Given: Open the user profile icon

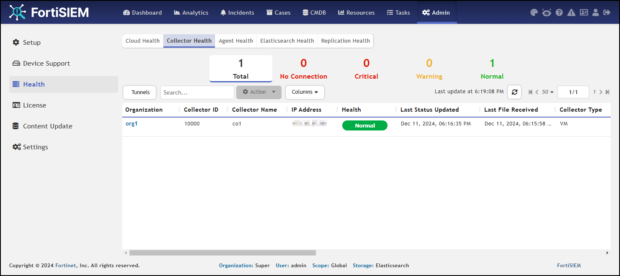Looking at the screenshot, I should click(596, 13).
